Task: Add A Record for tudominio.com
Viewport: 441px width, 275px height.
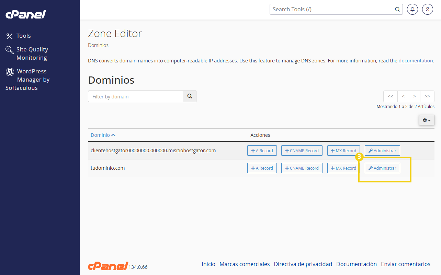Action: (262, 168)
